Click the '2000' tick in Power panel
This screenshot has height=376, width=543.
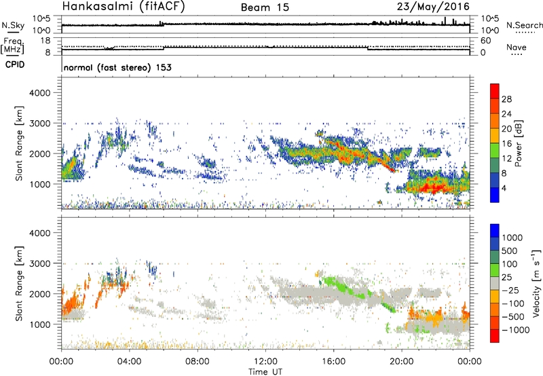[x=39, y=153]
